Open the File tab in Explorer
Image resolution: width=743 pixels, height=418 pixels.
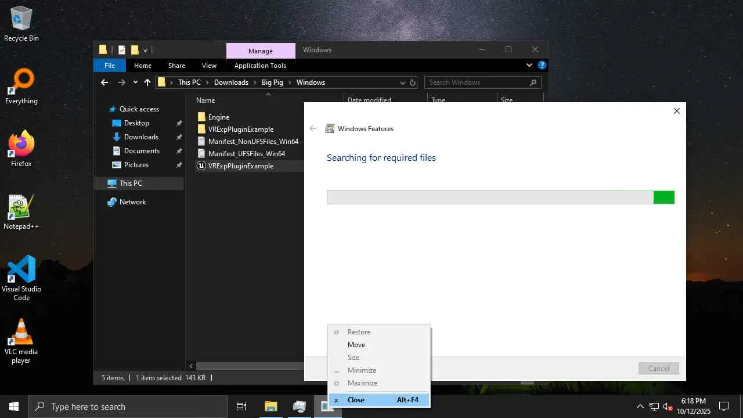pos(110,66)
